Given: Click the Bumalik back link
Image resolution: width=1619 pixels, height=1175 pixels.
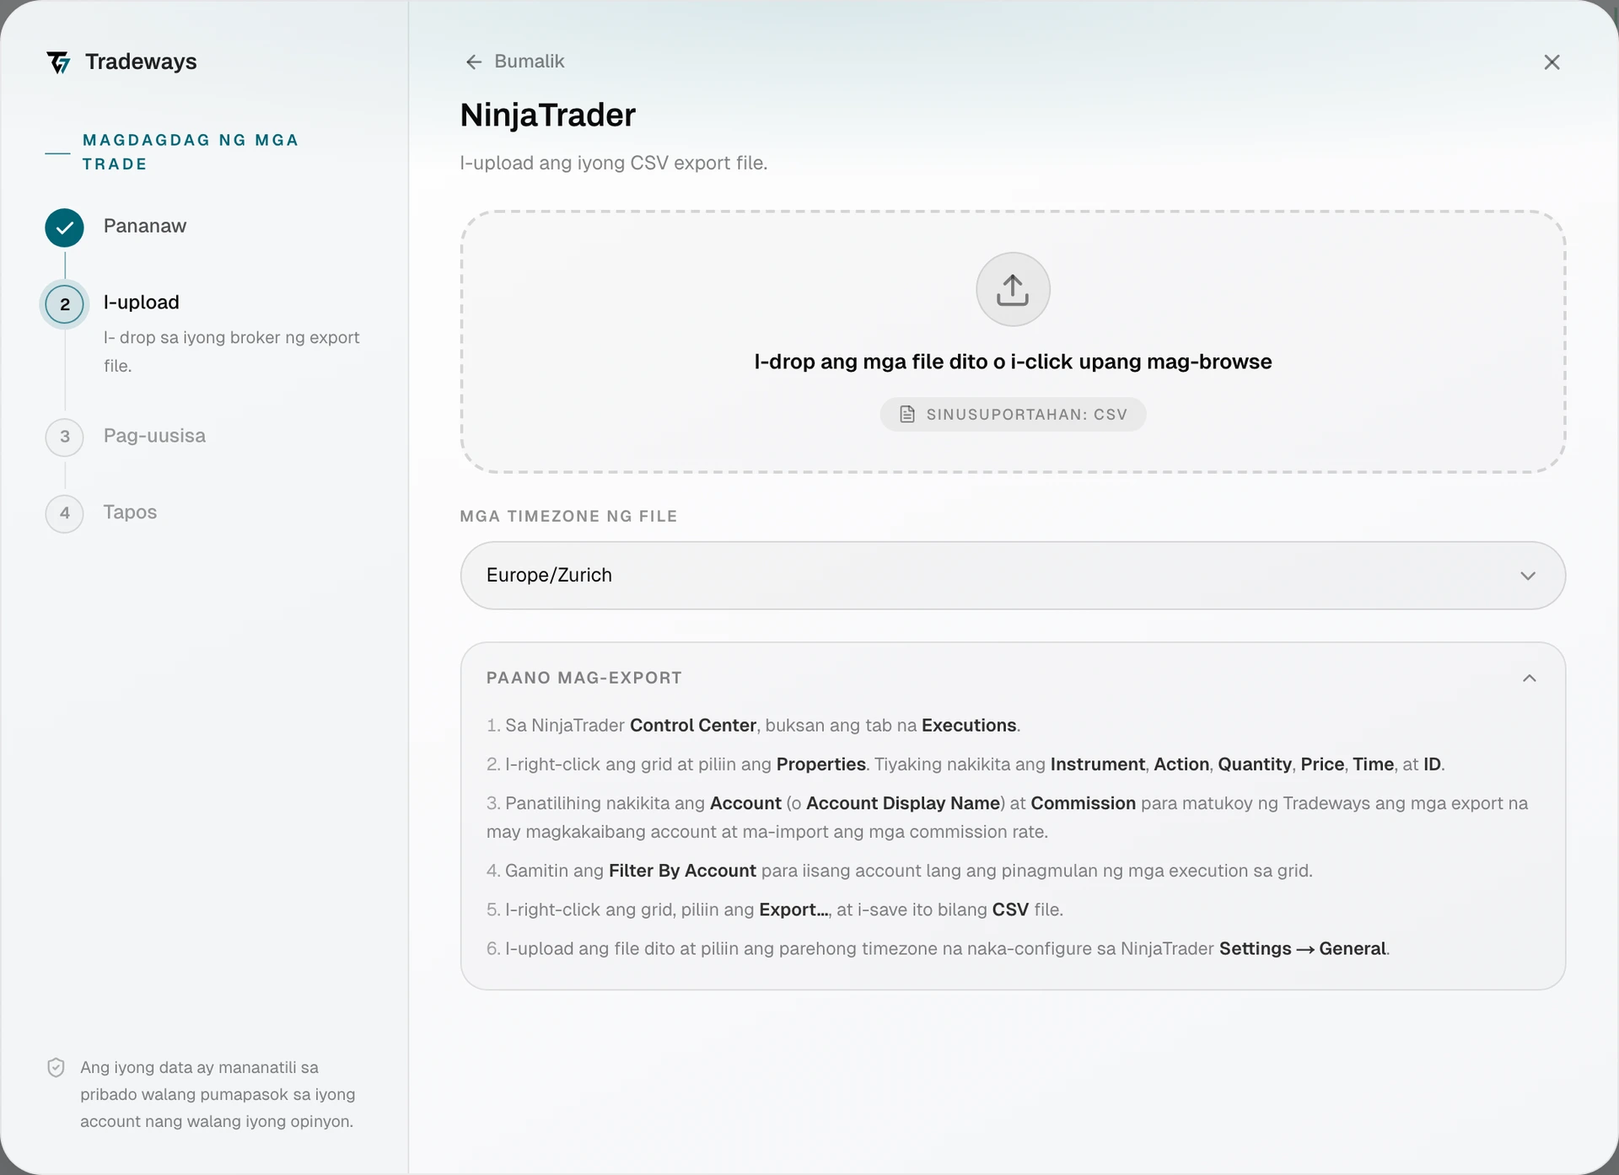Looking at the screenshot, I should tap(514, 62).
